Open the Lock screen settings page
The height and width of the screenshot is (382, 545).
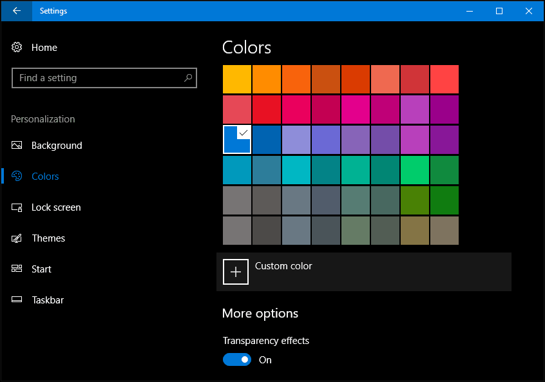56,207
